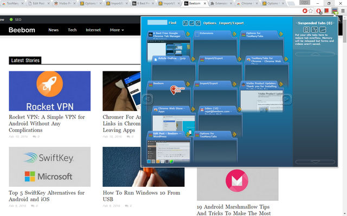Screen dimensions: 347x216
Task: Click the third sort icon before Options
Action: [198, 23]
